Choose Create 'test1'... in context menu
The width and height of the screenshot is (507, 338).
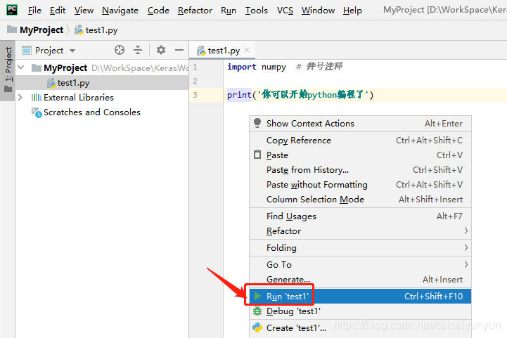(x=360, y=327)
